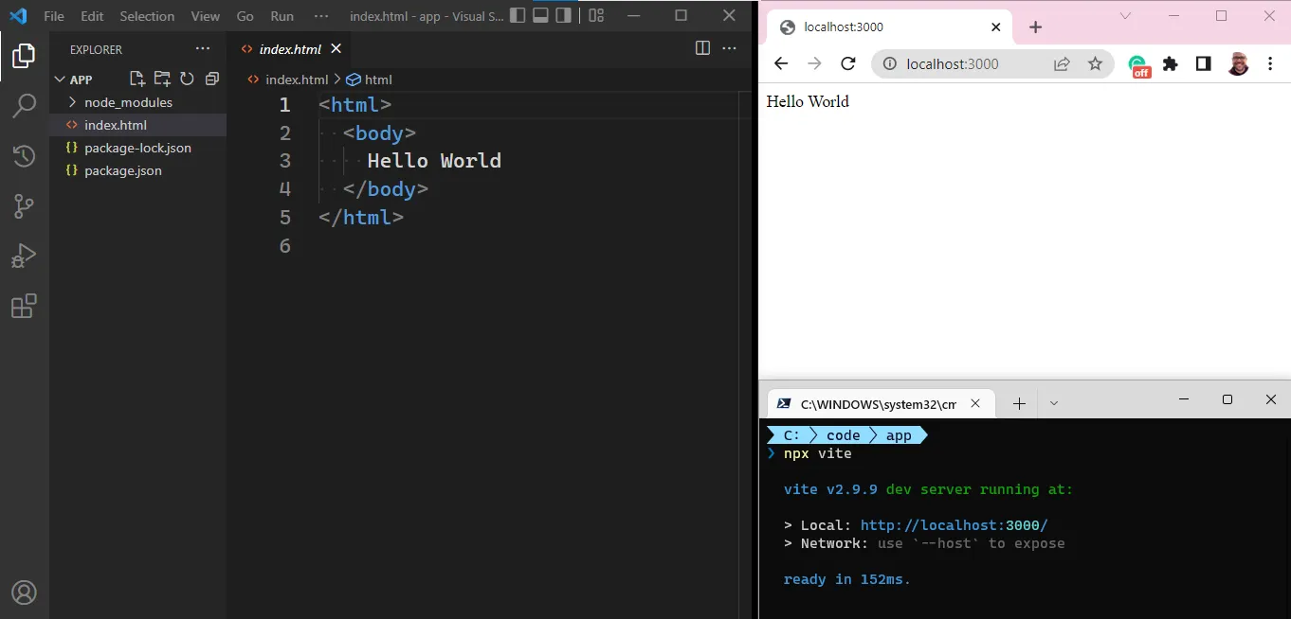Viewport: 1291px width, 619px height.
Task: Open Explorer Views and More Actions
Action: (203, 48)
